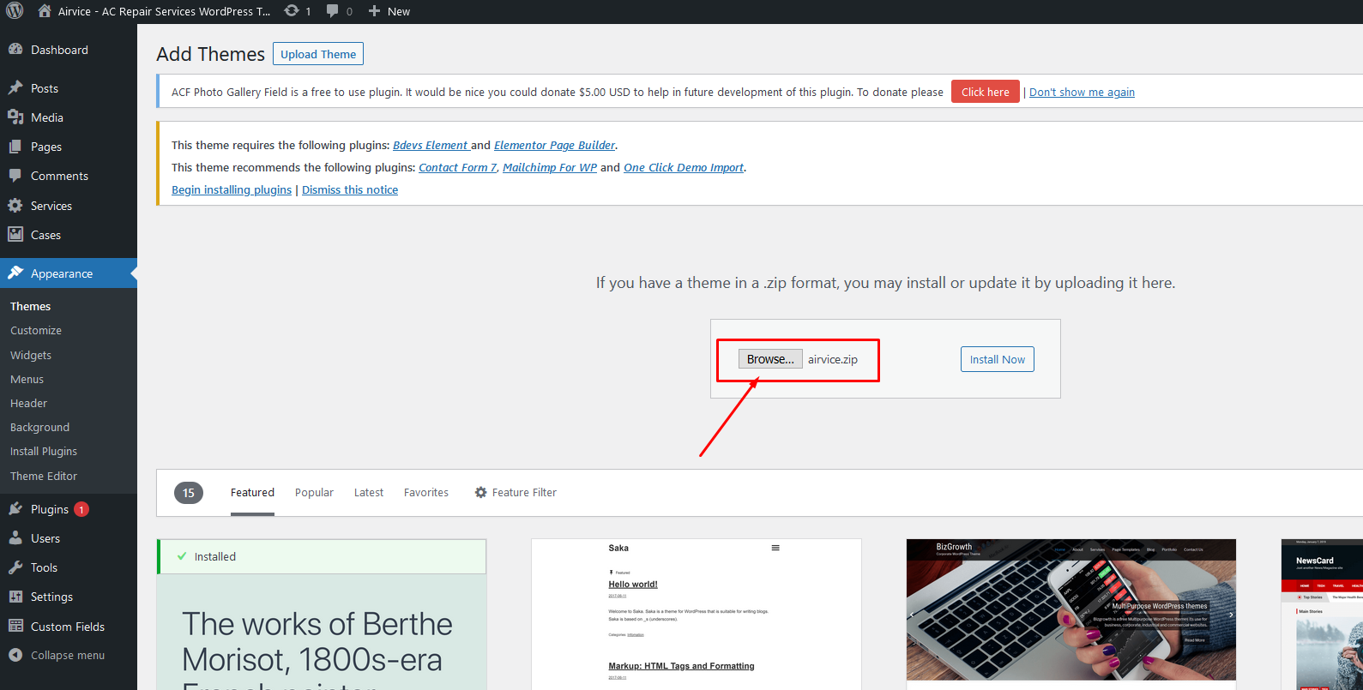
Task: Select Menus in Appearance submenu
Action: point(27,379)
